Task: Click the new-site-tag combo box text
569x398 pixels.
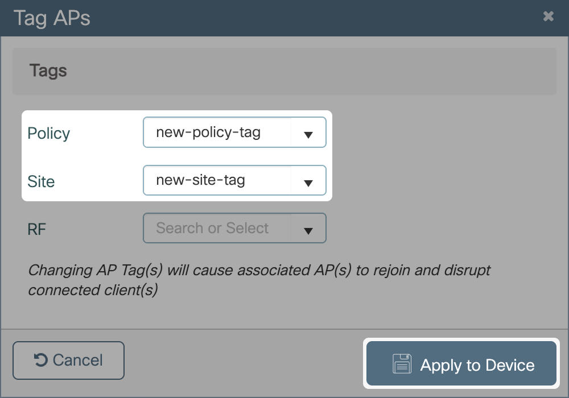Action: pos(200,181)
